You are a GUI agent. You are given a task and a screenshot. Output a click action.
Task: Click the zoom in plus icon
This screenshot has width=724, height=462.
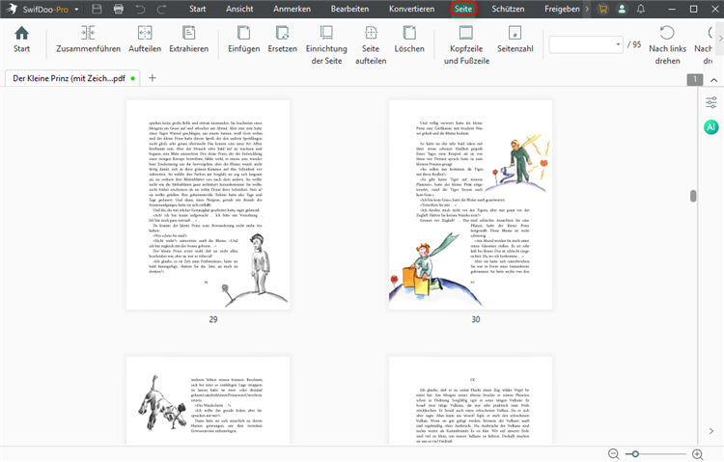pos(697,453)
